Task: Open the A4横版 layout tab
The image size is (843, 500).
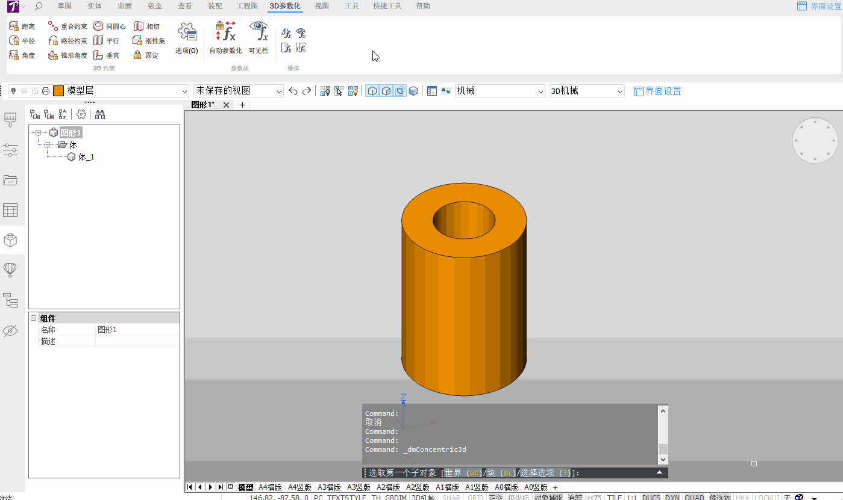Action: [x=270, y=487]
